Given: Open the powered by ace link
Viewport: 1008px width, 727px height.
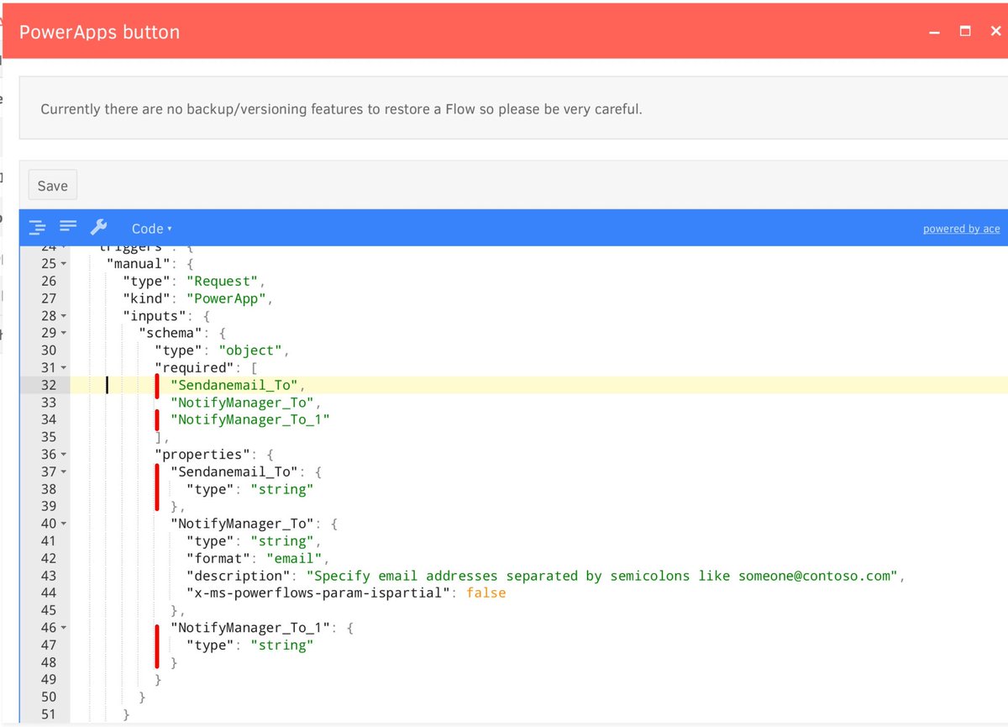Looking at the screenshot, I should click(960, 228).
